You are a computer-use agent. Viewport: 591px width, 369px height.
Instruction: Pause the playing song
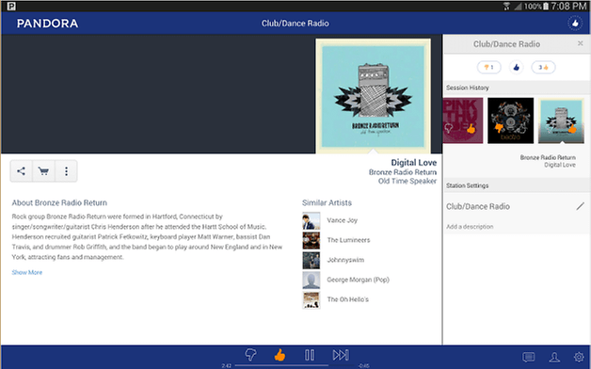(x=310, y=355)
